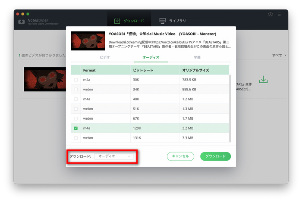Switch to the ライブラリ top tab
Viewport: 302px width, 202px height.
coord(173,21)
